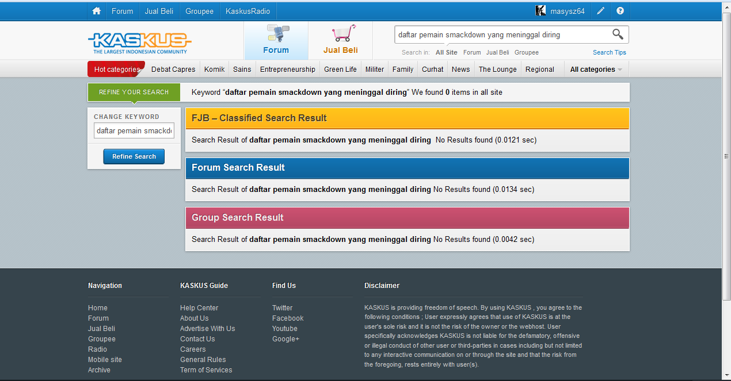The height and width of the screenshot is (381, 731).
Task: Open the Radio footer link
Action: pos(98,349)
